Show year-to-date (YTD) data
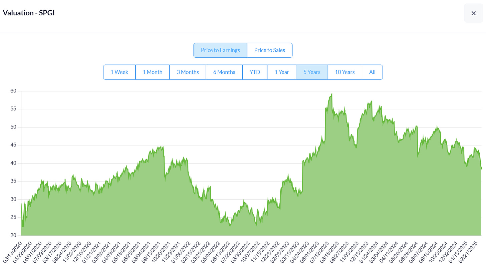 (x=255, y=72)
